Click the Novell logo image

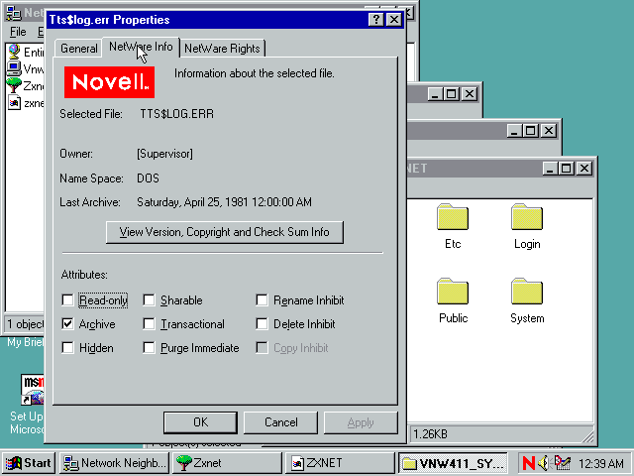point(109,82)
